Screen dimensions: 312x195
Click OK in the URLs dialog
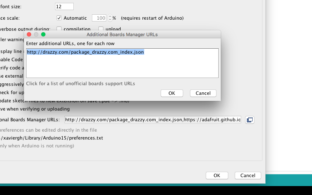coord(172,93)
